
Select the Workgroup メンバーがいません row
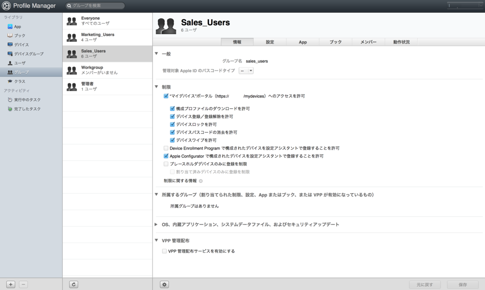coord(108,70)
